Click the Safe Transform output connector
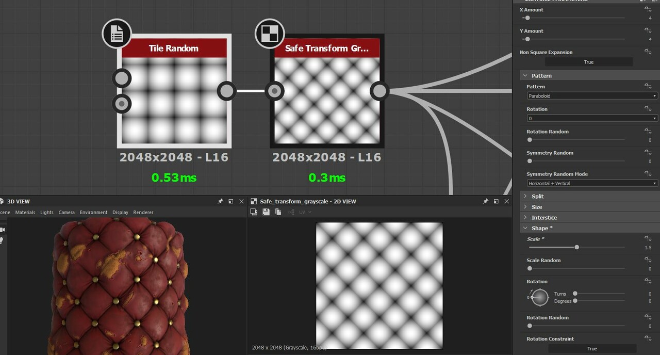 pos(379,91)
